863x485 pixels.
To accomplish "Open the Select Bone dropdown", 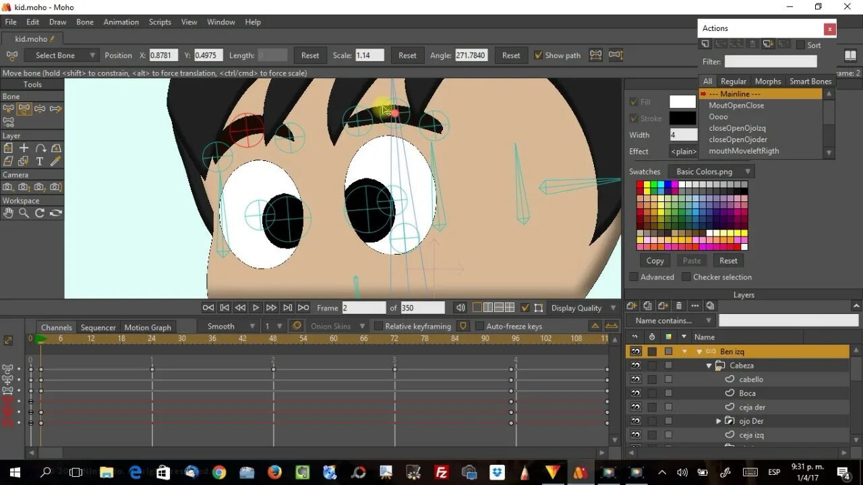I will pyautogui.click(x=62, y=55).
